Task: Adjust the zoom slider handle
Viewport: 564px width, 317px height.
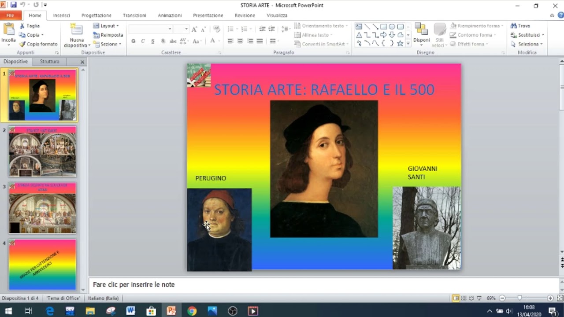Action: tap(520, 298)
